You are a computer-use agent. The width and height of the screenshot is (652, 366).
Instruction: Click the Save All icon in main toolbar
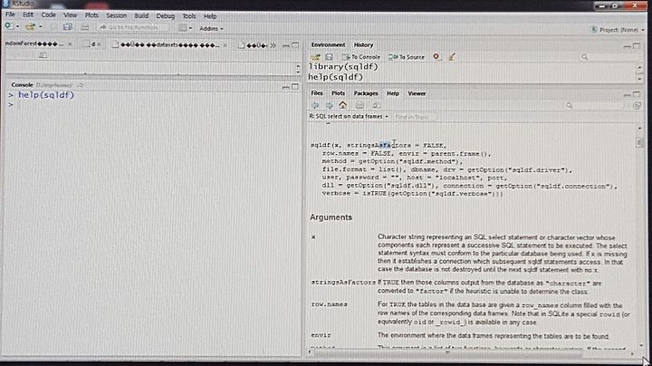(x=68, y=27)
